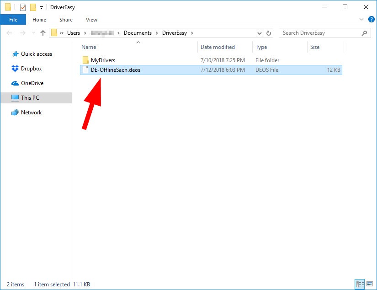This screenshot has width=377, height=290.
Task: Select the DE-OfflineSacn.deos file icon
Action: point(85,70)
